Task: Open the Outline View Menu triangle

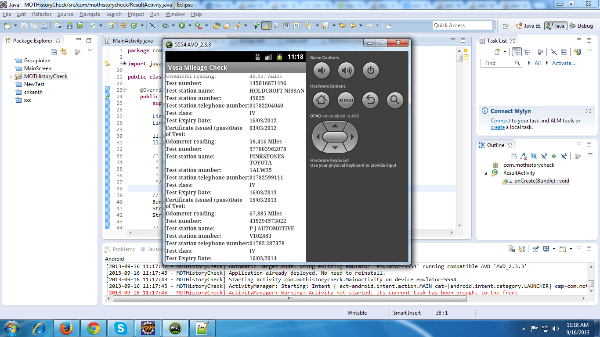Action: tap(590, 155)
